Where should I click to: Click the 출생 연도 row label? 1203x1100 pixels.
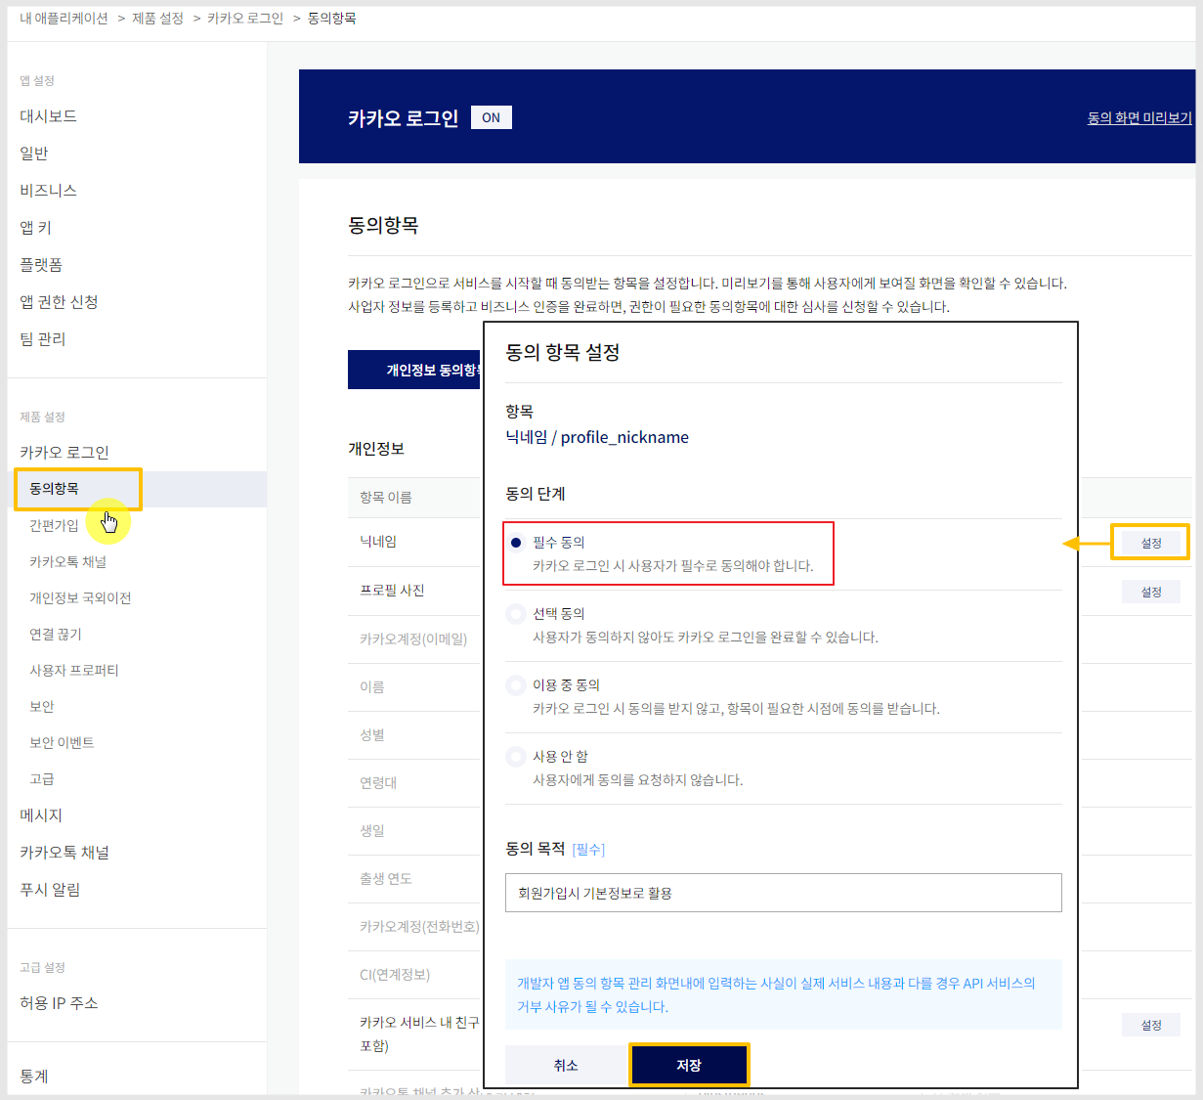click(x=386, y=879)
